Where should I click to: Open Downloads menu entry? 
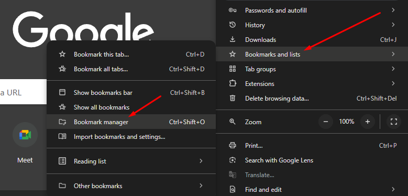pyautogui.click(x=312, y=39)
